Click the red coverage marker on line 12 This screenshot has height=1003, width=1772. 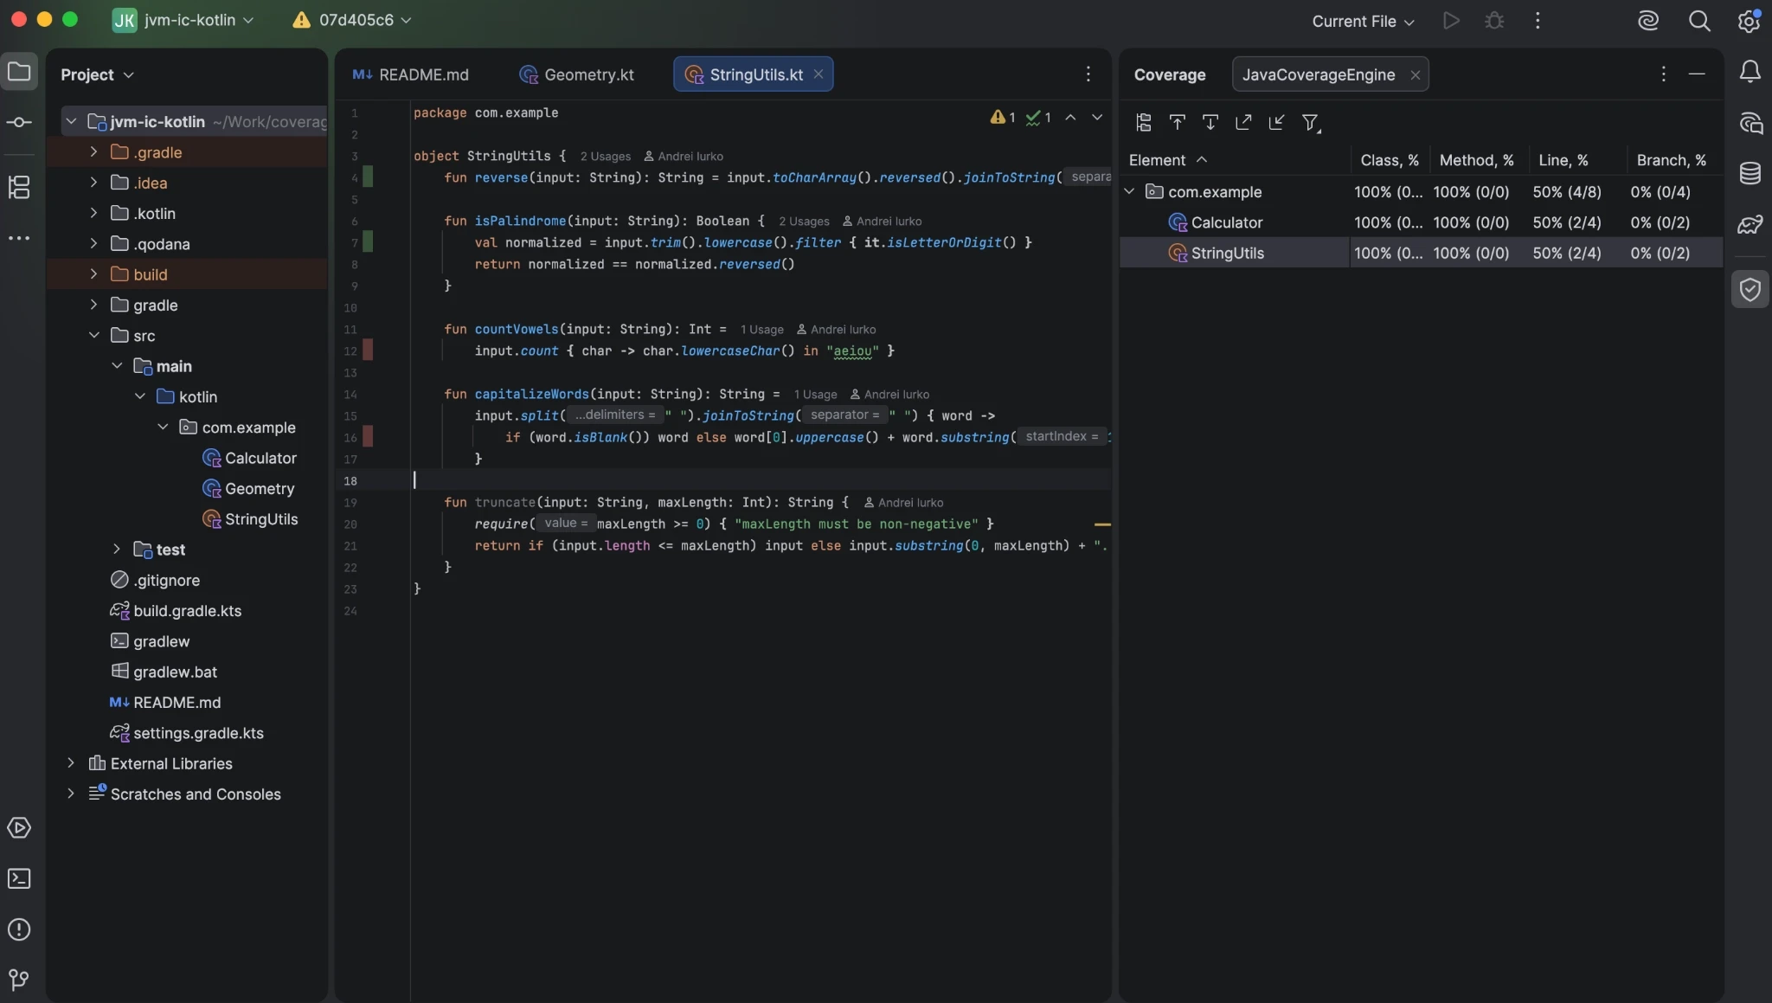click(368, 350)
